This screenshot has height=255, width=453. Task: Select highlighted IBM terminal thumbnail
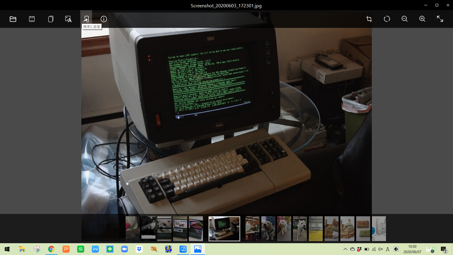pos(224,229)
